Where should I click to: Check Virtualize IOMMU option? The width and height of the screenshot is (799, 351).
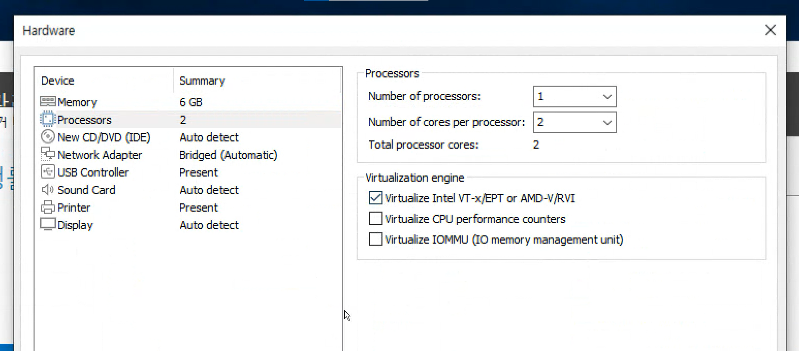(376, 240)
